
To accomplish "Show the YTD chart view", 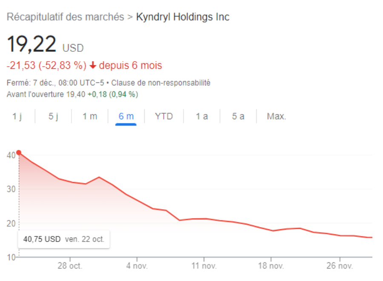I will pyautogui.click(x=164, y=116).
